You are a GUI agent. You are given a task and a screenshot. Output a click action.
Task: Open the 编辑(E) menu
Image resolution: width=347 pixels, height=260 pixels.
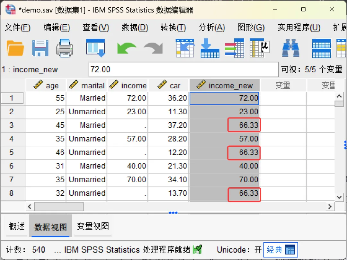point(57,28)
